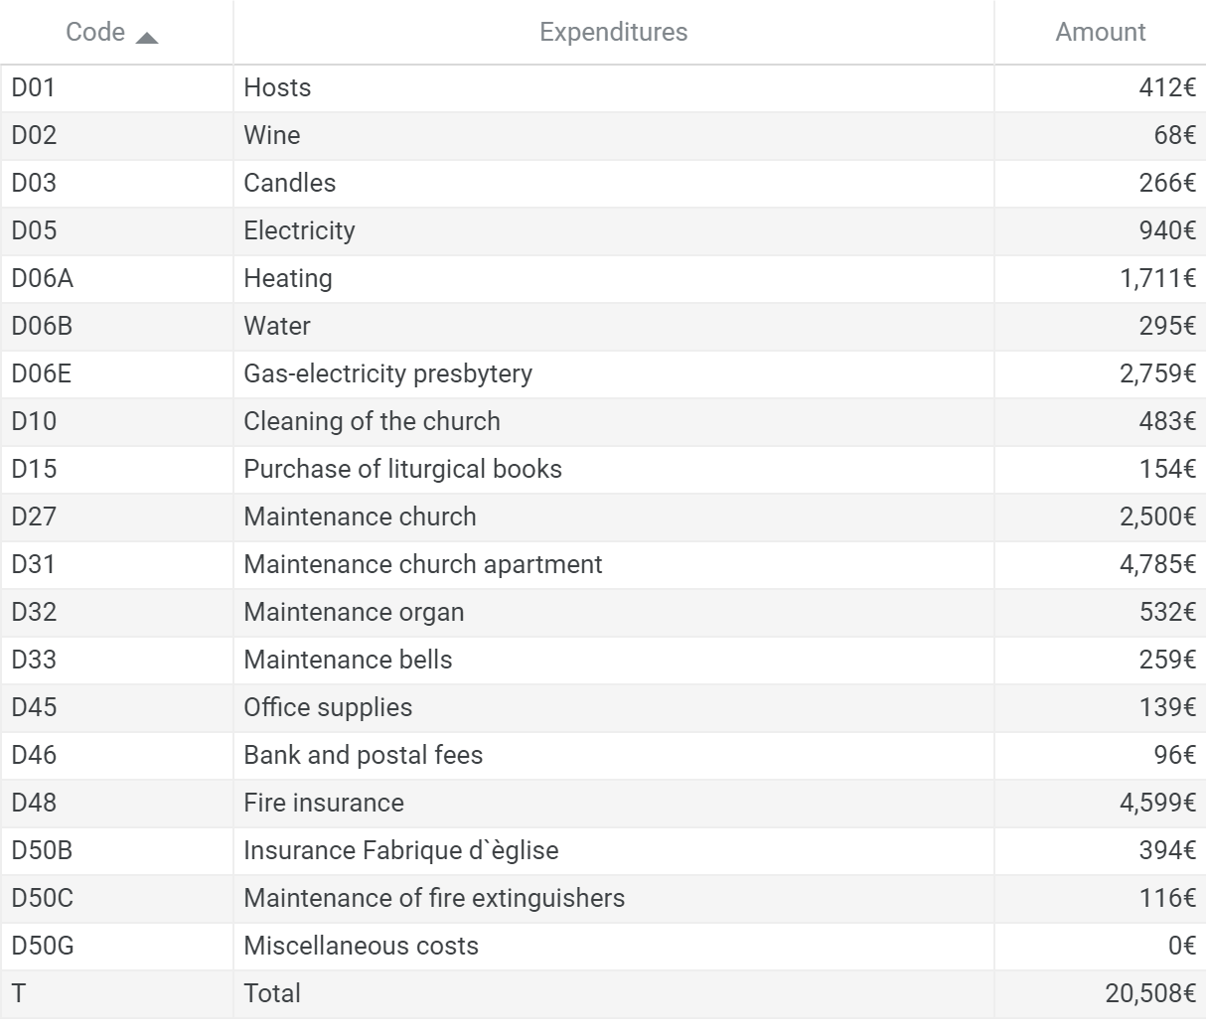Click the 4,785€ amount cell
This screenshot has width=1206, height=1035.
(1100, 564)
